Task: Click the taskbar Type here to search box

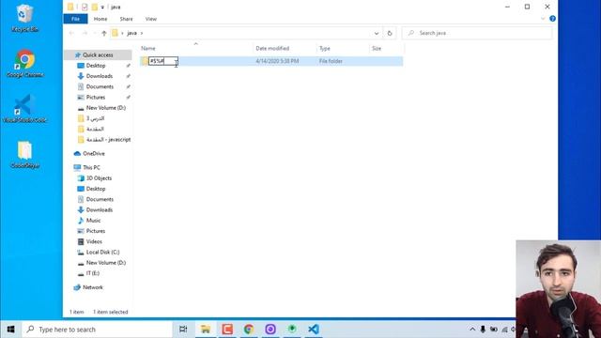Action: point(98,330)
